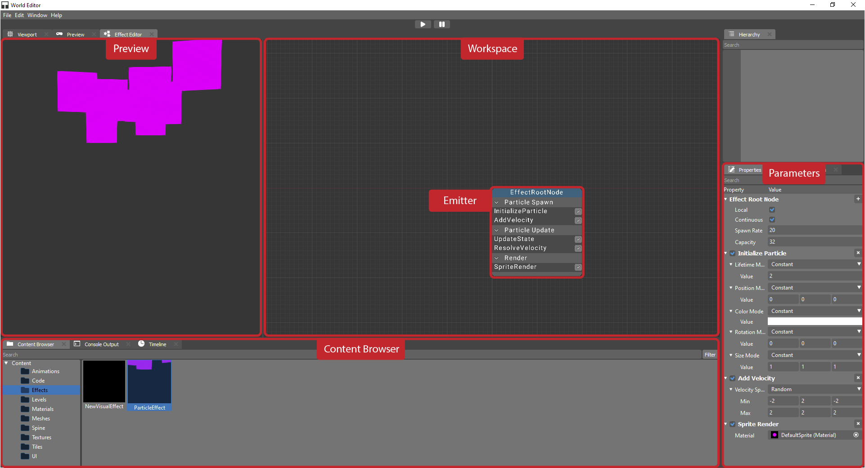Switch to the Console Output tab

pos(101,344)
